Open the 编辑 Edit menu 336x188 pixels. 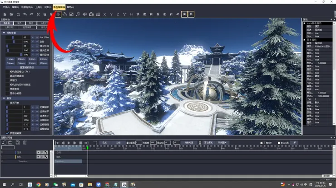[15, 7]
